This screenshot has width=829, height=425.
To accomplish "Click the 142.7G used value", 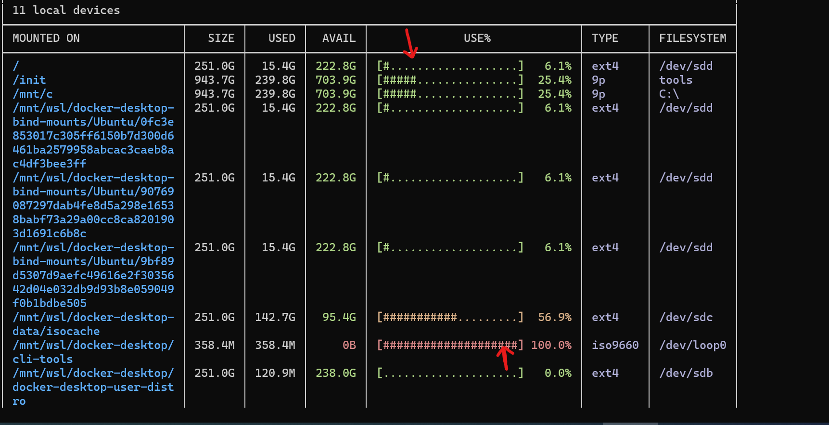I will tap(275, 317).
